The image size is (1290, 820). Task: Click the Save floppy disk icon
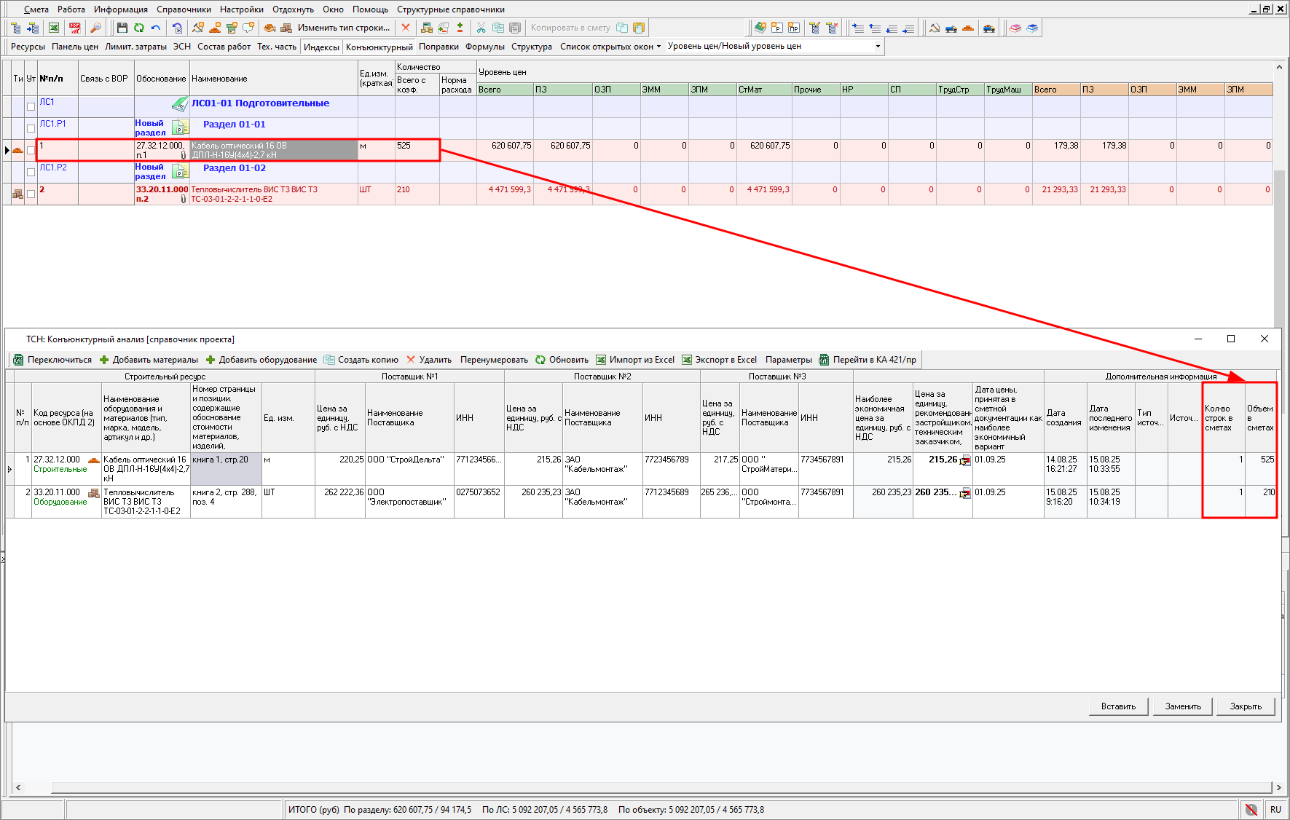click(122, 28)
